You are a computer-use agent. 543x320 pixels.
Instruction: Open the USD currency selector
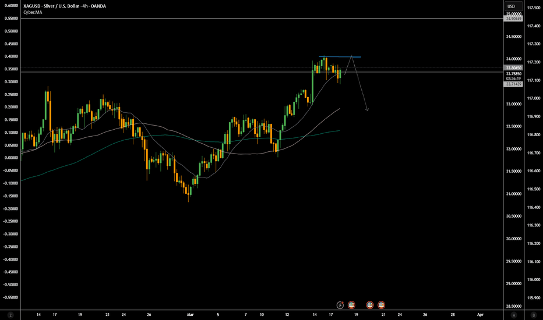pyautogui.click(x=513, y=6)
